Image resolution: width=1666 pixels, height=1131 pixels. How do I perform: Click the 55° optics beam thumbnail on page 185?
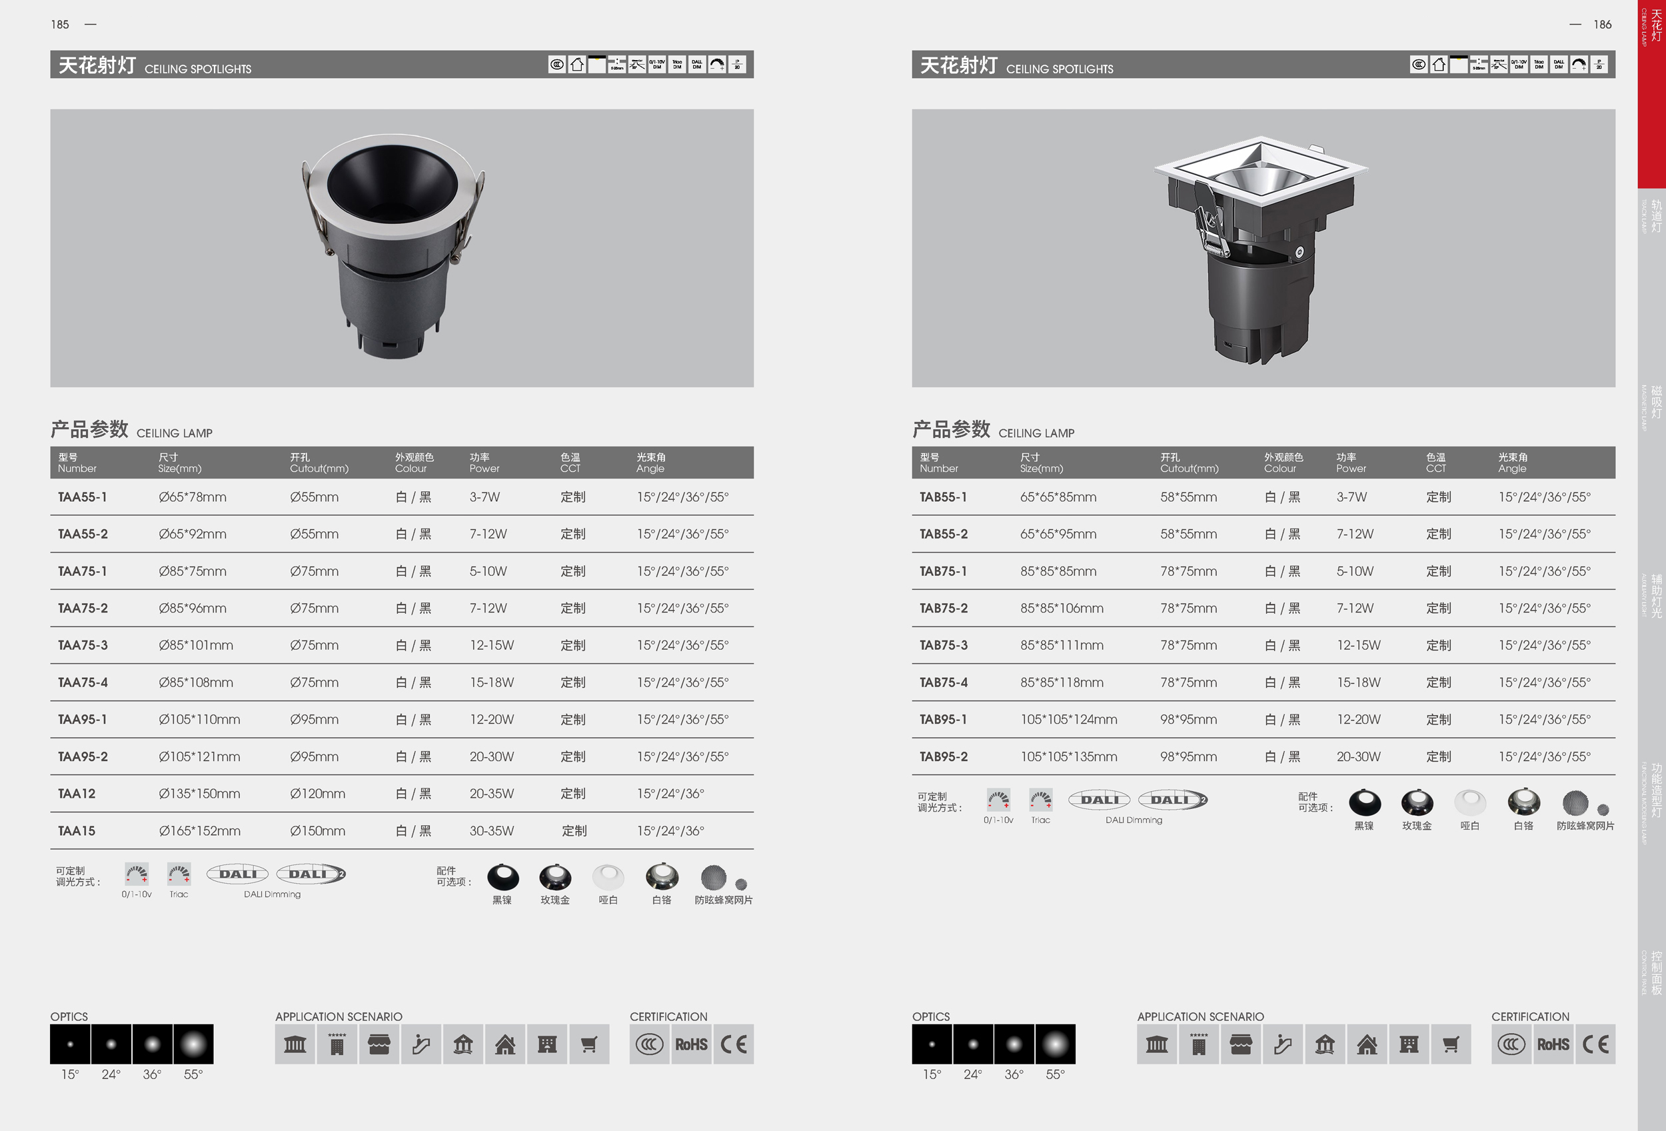pos(193,1044)
